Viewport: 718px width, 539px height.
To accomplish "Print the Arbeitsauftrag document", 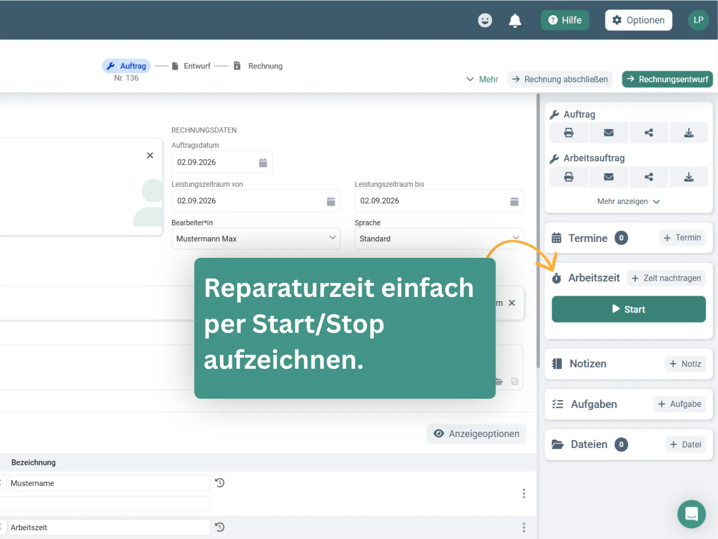I will coord(569,177).
